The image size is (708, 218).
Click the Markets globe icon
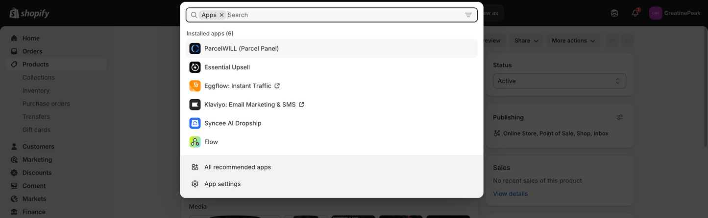coord(14,199)
